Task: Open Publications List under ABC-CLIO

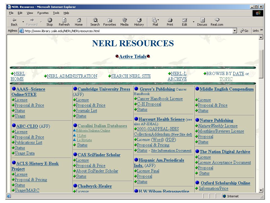Action: [28, 142]
